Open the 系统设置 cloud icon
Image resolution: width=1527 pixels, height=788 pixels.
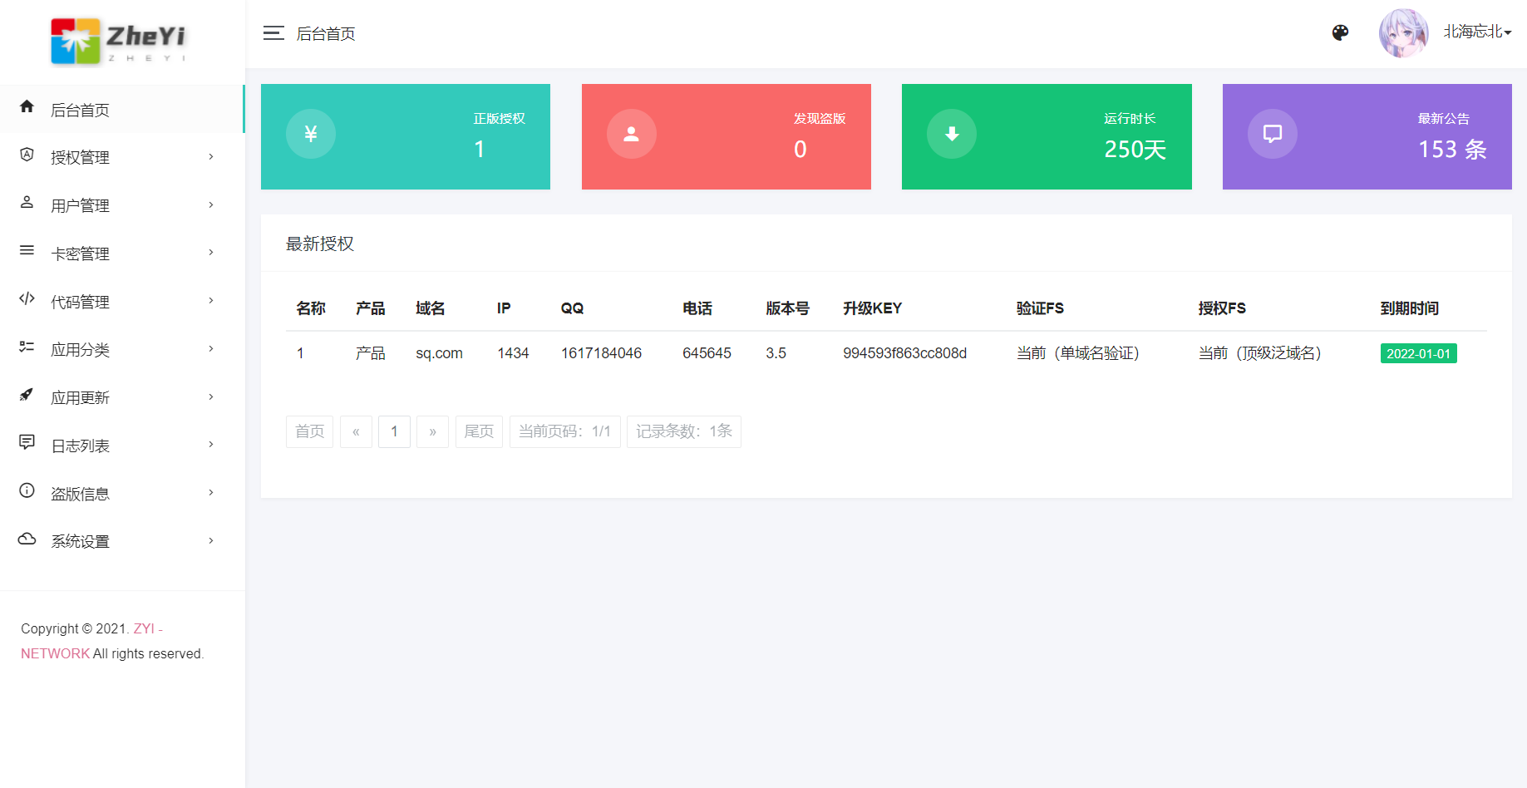[26, 539]
